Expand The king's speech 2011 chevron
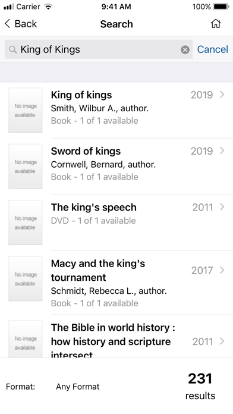Viewport: 233px width, 414px height. click(222, 207)
